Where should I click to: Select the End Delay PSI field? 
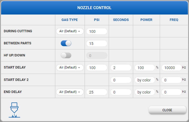(x=97, y=92)
